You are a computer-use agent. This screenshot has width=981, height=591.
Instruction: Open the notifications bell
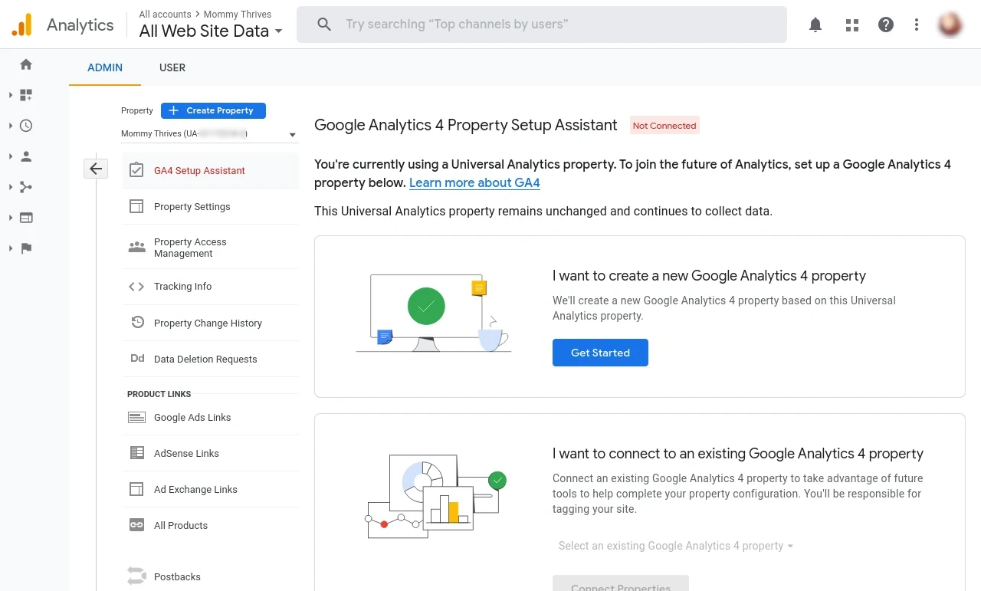pos(815,25)
